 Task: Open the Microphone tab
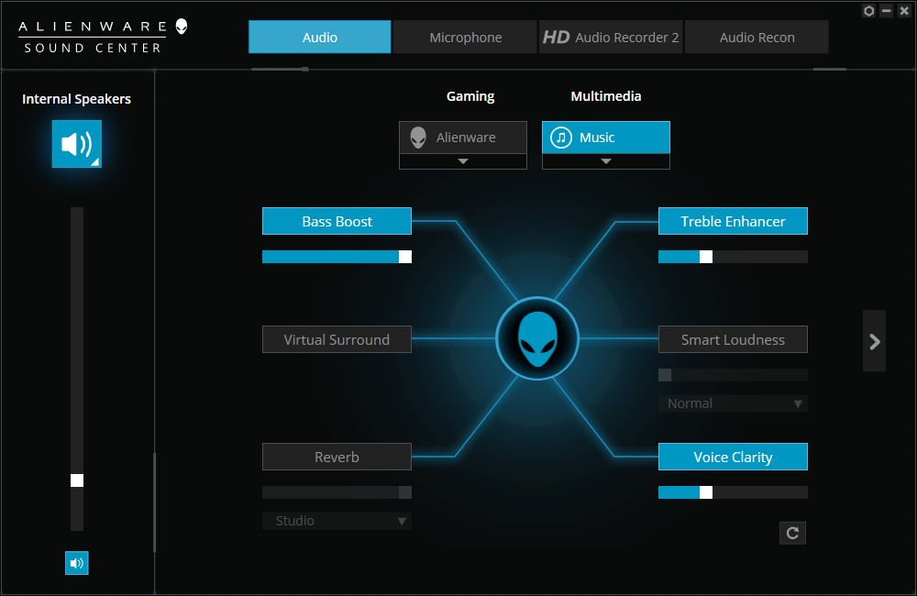(x=466, y=37)
